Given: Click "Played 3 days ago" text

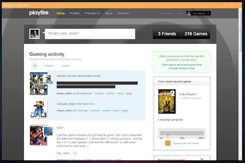Looking at the screenshot, I should tap(192, 98).
